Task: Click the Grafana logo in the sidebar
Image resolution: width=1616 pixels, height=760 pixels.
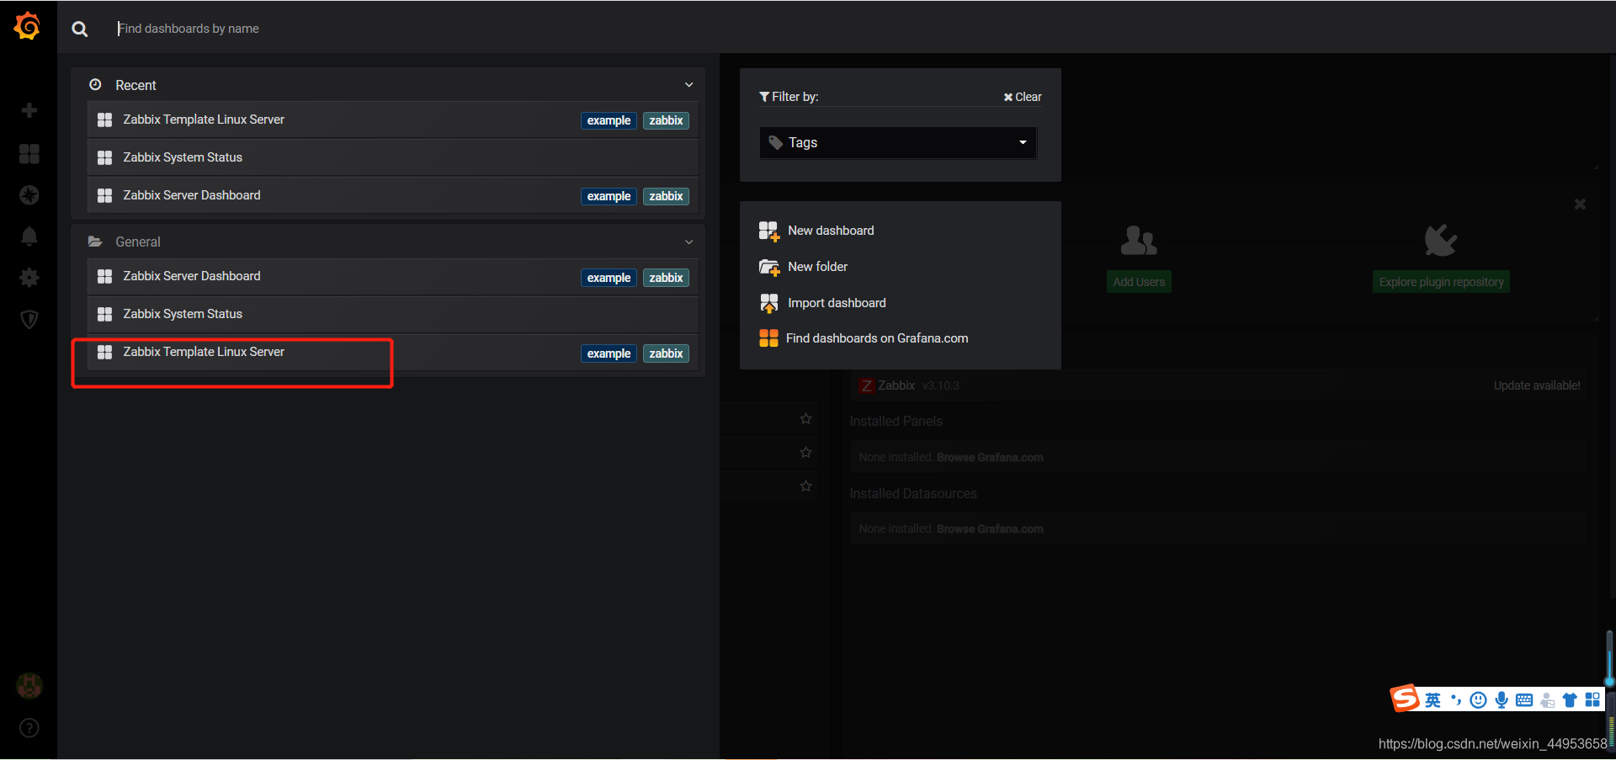Action: click(28, 26)
